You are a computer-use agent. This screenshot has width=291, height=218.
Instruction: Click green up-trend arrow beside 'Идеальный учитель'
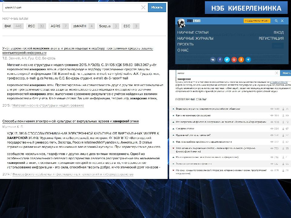[x=173, y=135]
